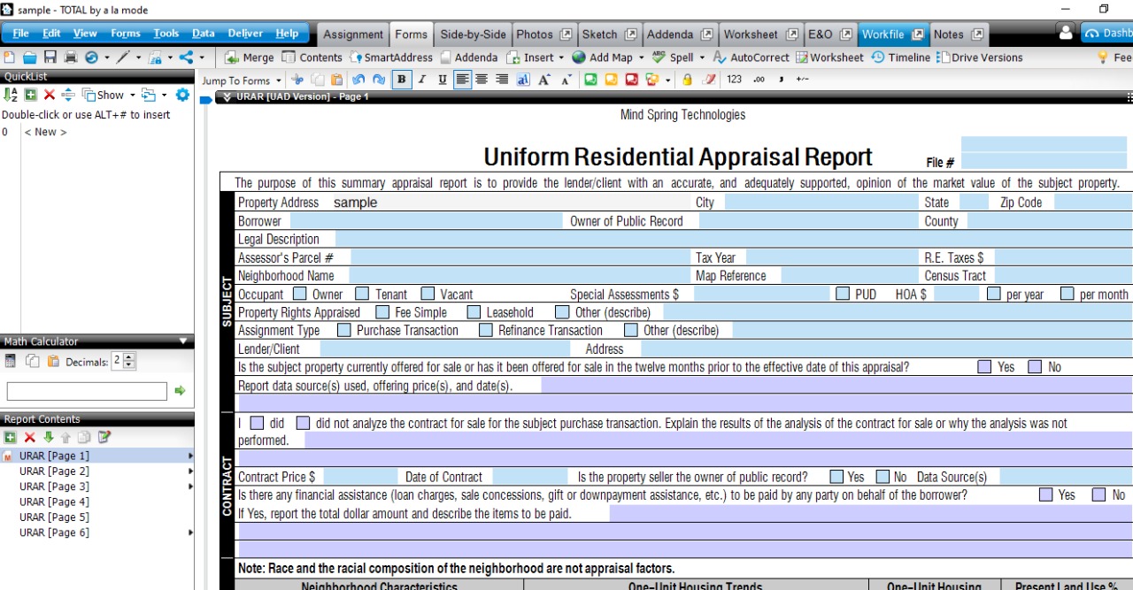Click the Cut scissors icon

point(297,80)
